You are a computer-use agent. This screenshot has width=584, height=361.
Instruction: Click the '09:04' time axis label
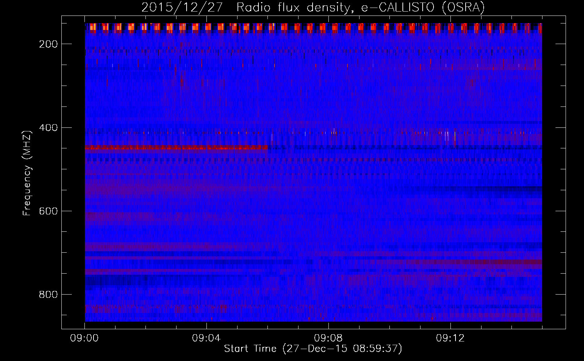point(206,338)
